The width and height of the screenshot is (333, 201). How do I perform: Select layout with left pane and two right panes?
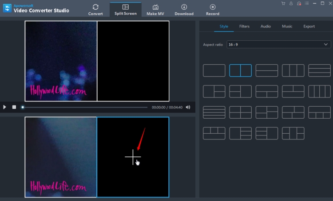click(214, 92)
